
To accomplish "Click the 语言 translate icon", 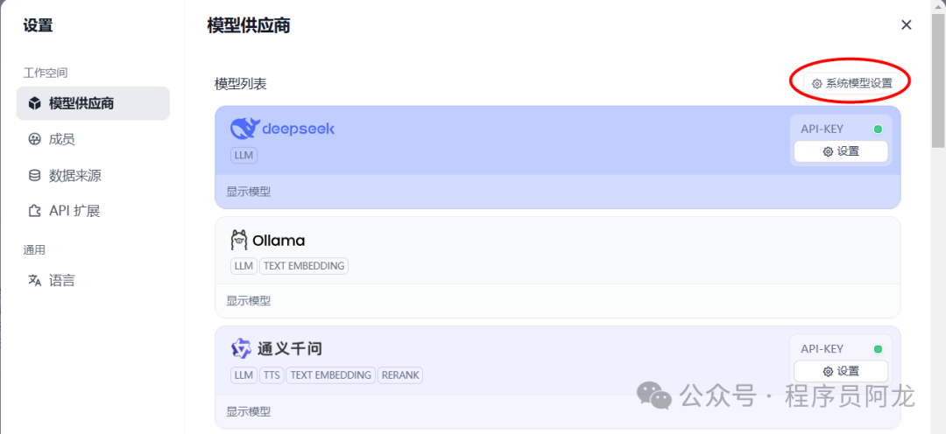I will coord(35,281).
